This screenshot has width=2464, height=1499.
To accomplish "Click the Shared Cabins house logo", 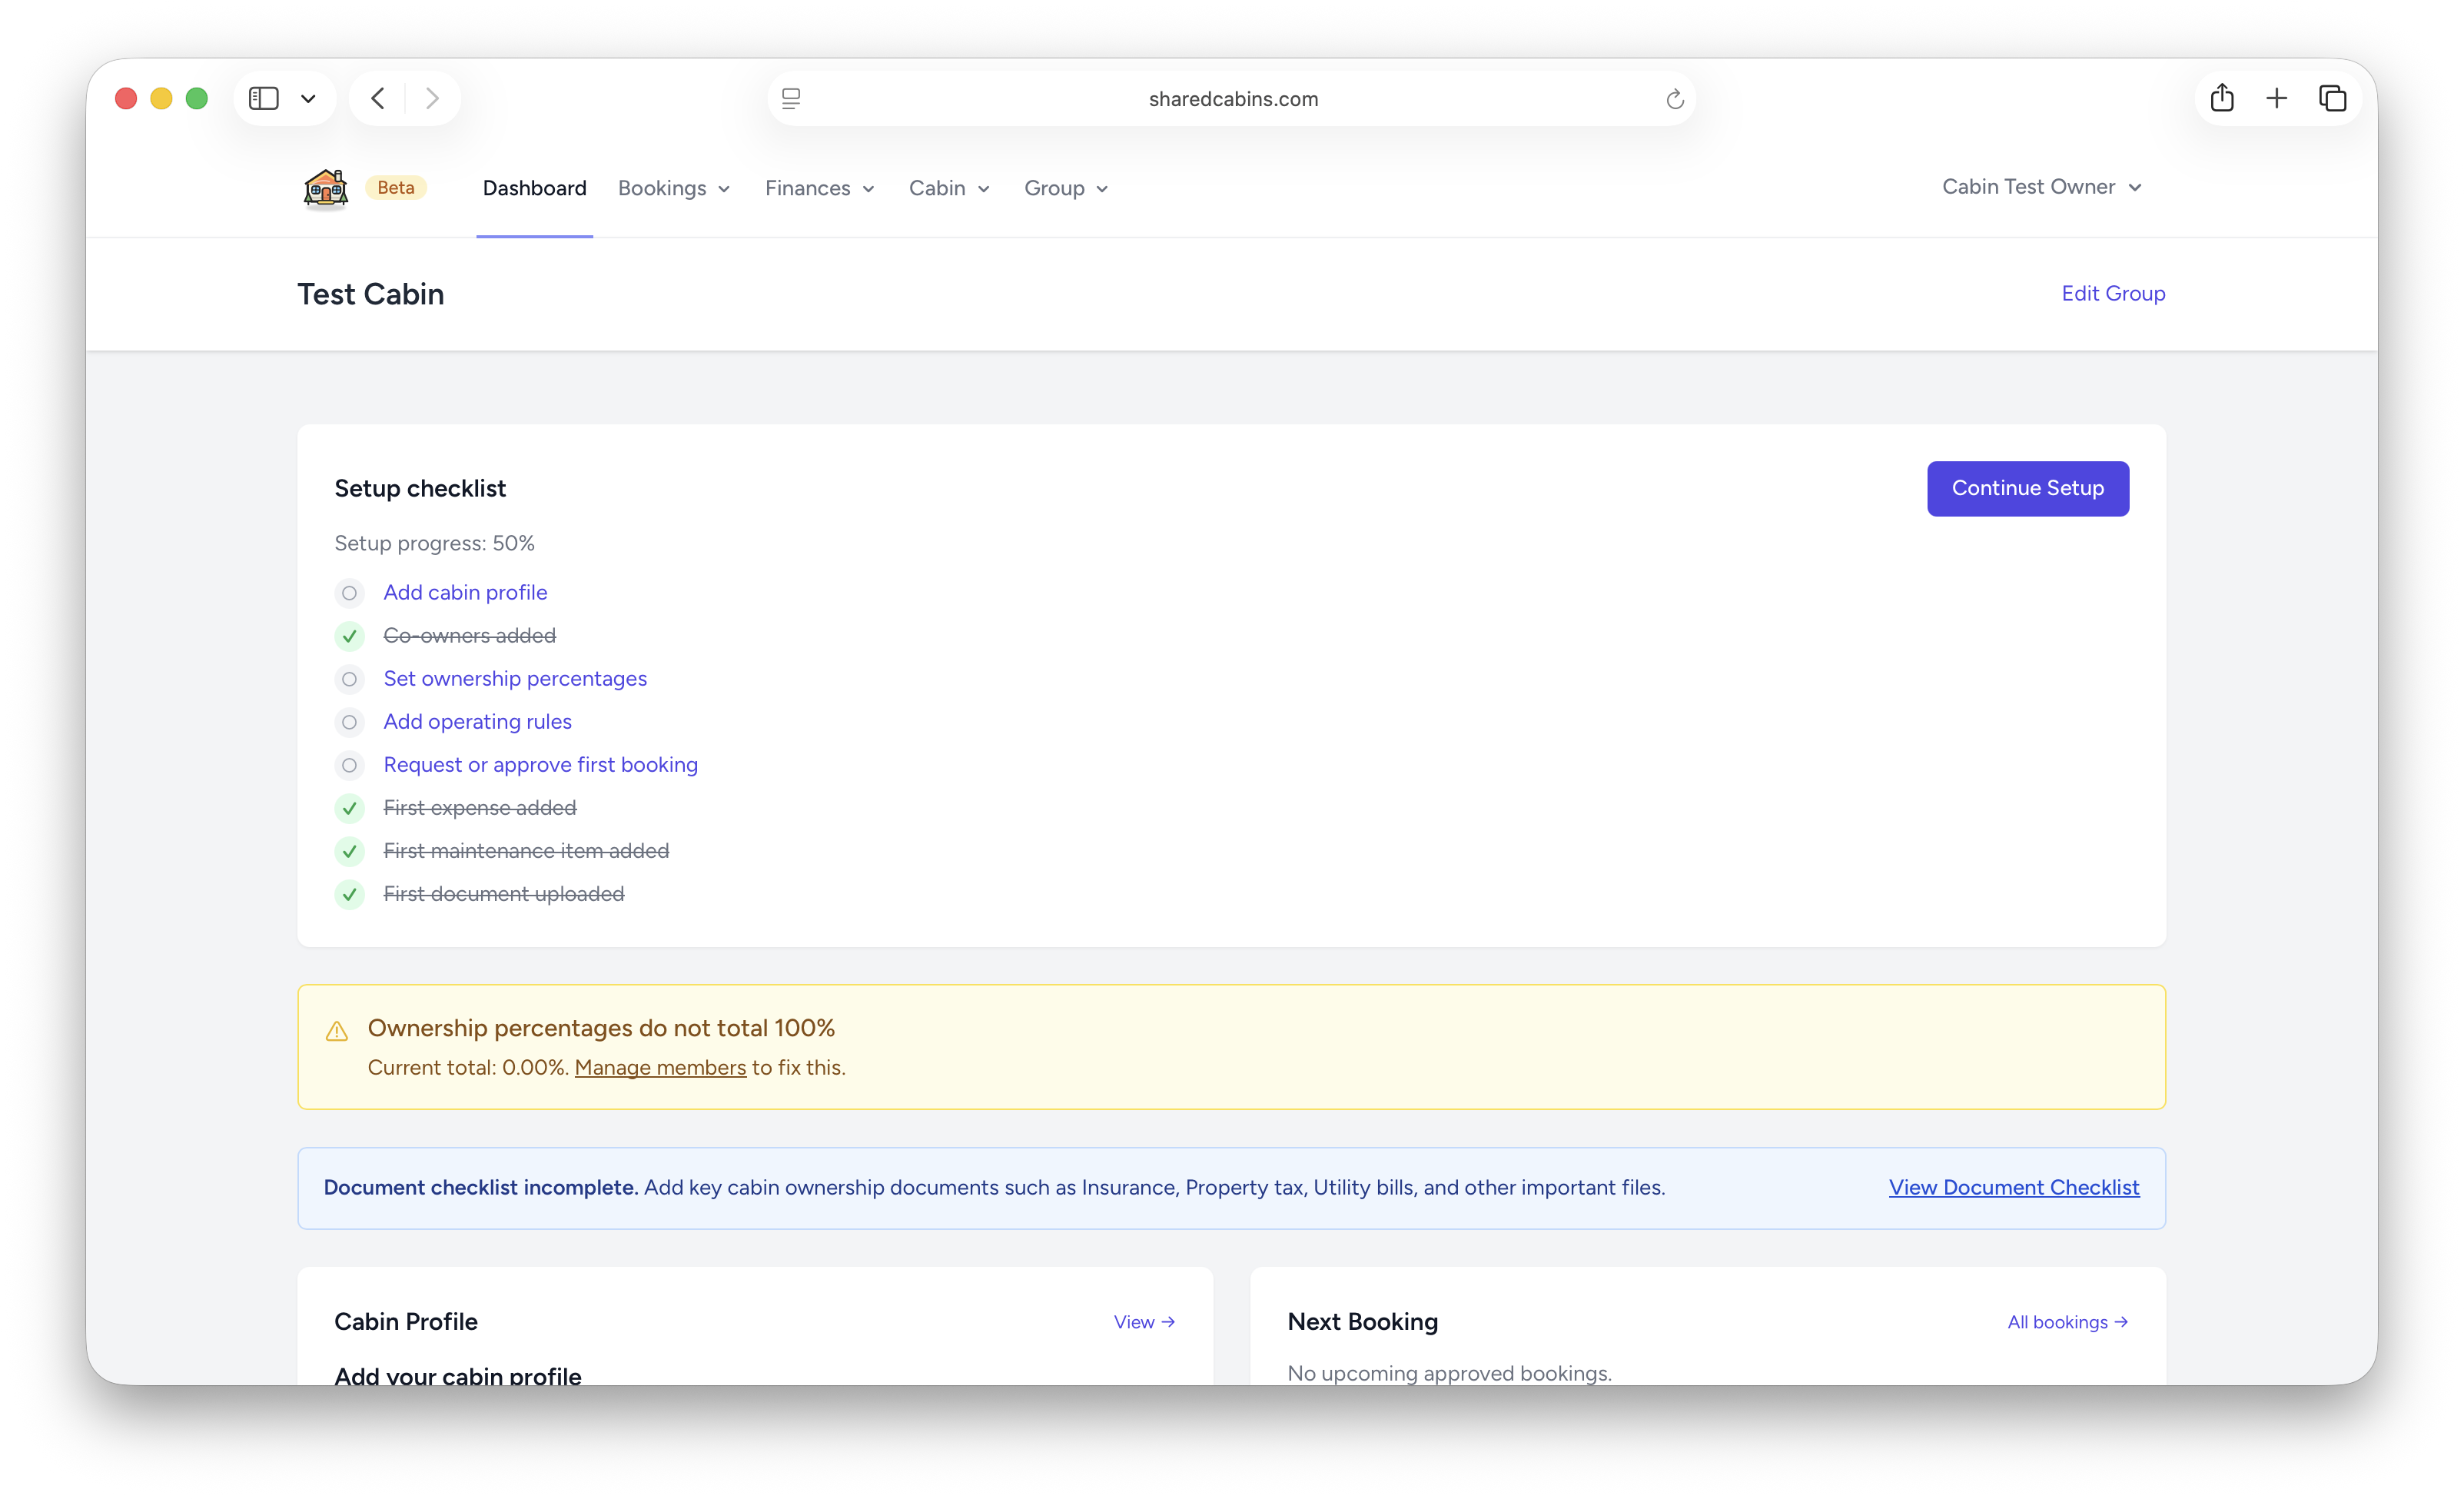I will 325,188.
